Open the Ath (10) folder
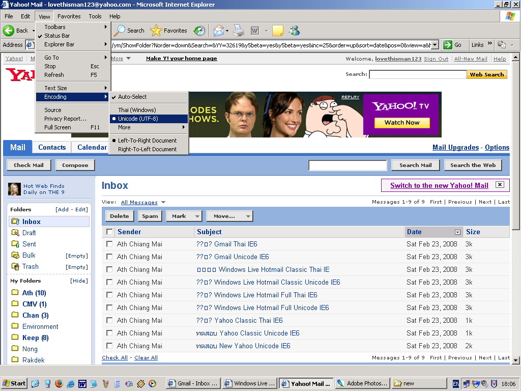Viewport: 521px width, 391px height. click(x=34, y=293)
